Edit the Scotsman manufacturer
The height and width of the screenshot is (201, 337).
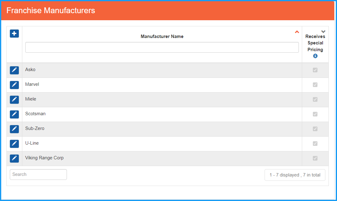pyautogui.click(x=14, y=114)
